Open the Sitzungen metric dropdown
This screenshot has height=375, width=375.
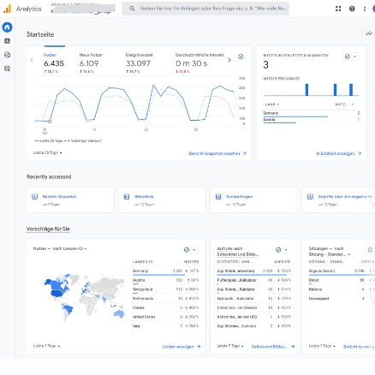pyautogui.click(x=320, y=248)
